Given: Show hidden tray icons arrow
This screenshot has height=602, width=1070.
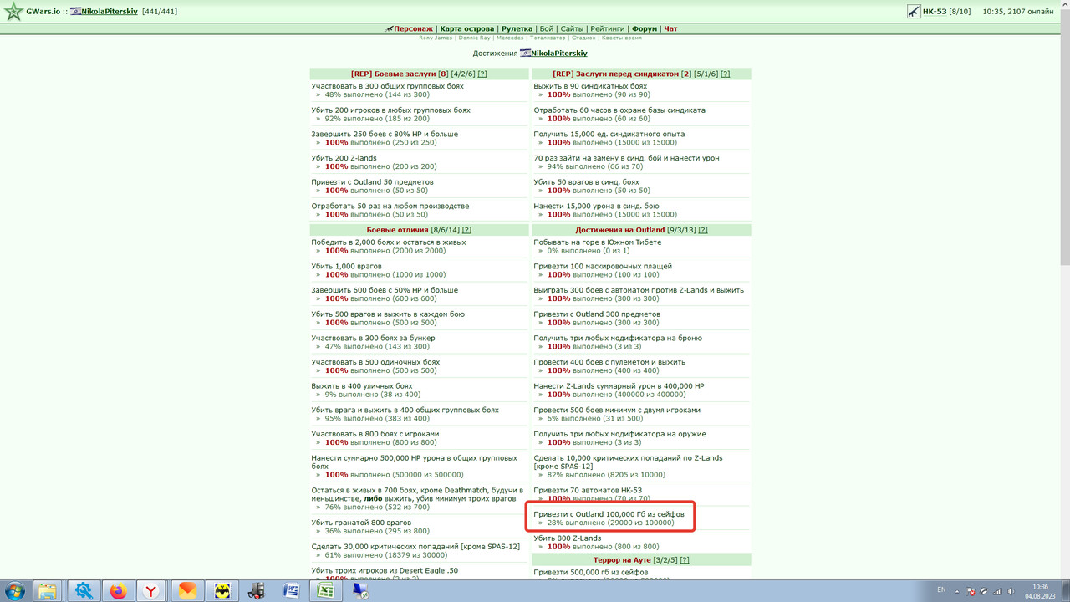Looking at the screenshot, I should click(x=956, y=591).
